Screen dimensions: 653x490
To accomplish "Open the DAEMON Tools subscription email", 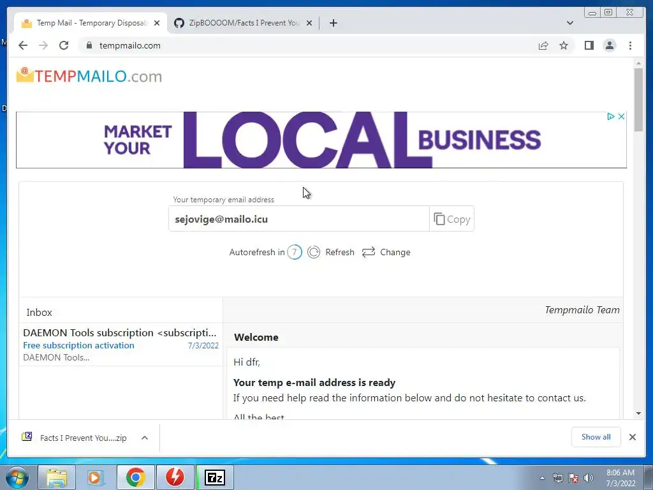I will click(121, 345).
